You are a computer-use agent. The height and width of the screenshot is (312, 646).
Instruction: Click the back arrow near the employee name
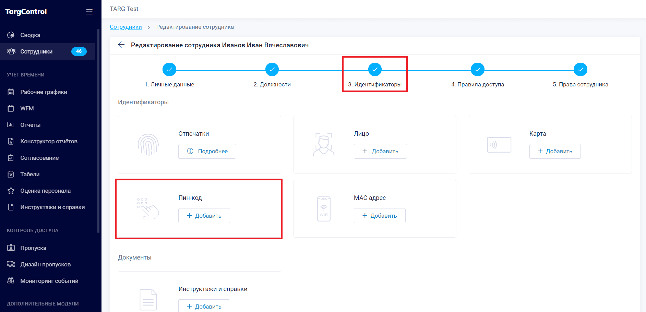pyautogui.click(x=121, y=45)
